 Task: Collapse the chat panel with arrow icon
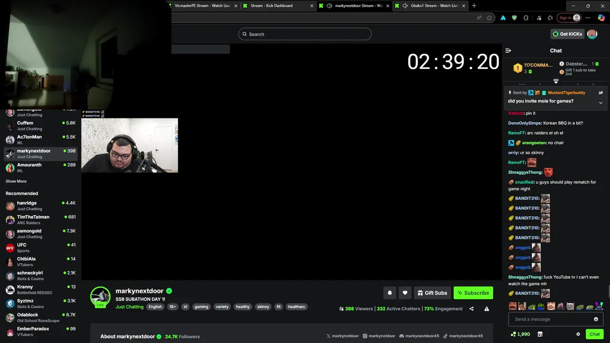point(508,50)
